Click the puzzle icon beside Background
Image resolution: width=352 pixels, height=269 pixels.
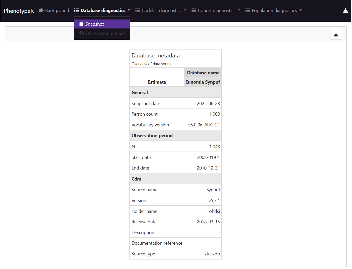tap(41, 11)
